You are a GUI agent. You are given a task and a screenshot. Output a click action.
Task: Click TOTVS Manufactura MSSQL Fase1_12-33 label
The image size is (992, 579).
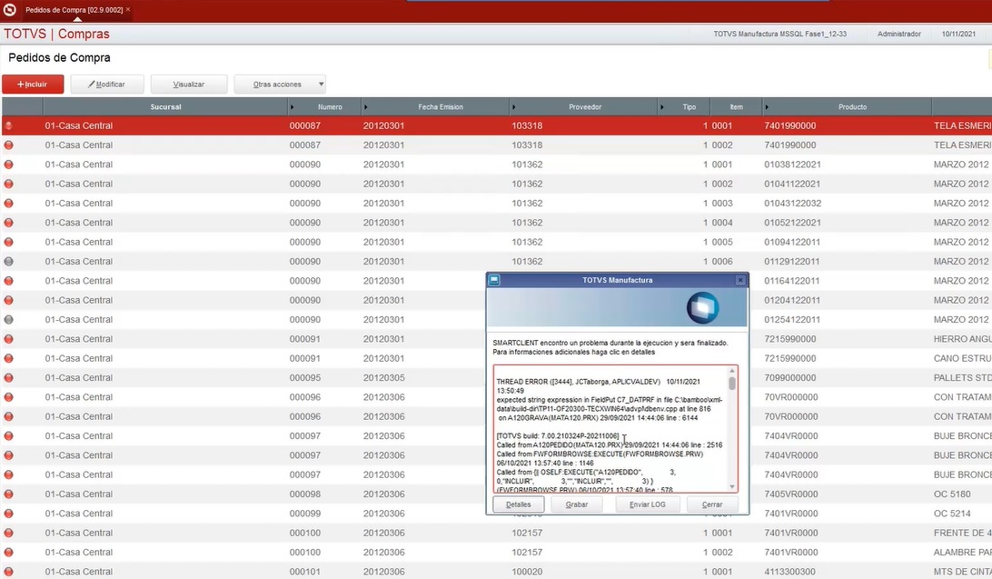[780, 35]
